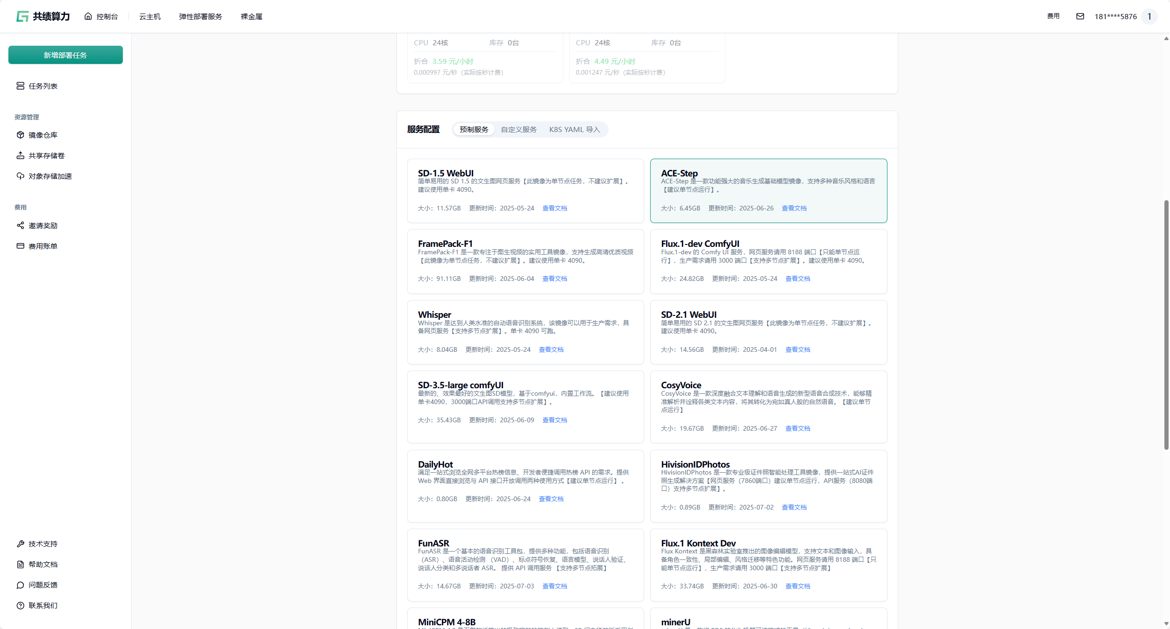Open the mail envelope icon in header
The width and height of the screenshot is (1170, 629).
coord(1080,16)
